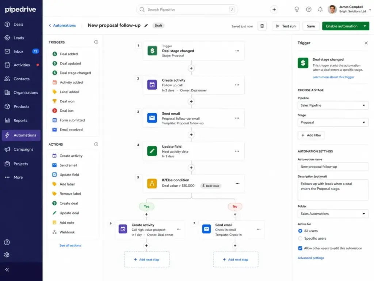
Task: Edit the Description text area
Action: point(333,190)
